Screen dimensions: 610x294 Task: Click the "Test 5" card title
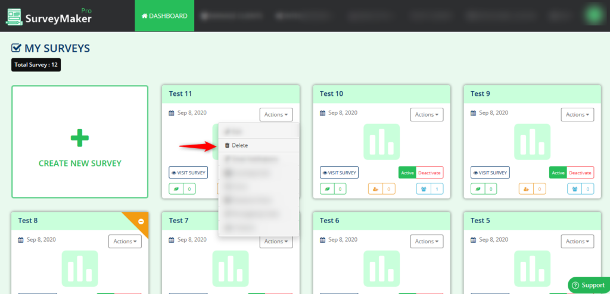pyautogui.click(x=480, y=220)
